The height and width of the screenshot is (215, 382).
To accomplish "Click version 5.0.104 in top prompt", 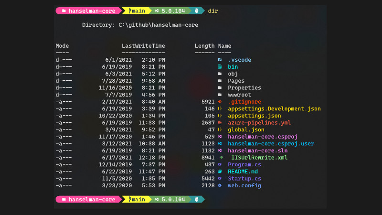I will click(173, 11).
